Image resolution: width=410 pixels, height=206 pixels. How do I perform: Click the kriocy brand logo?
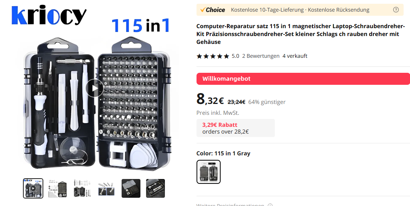pos(49,15)
